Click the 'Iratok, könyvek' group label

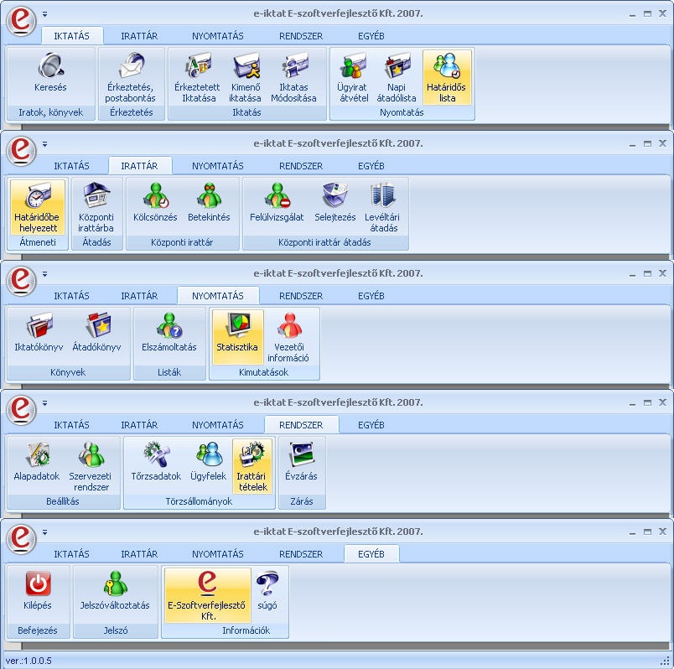tap(51, 112)
